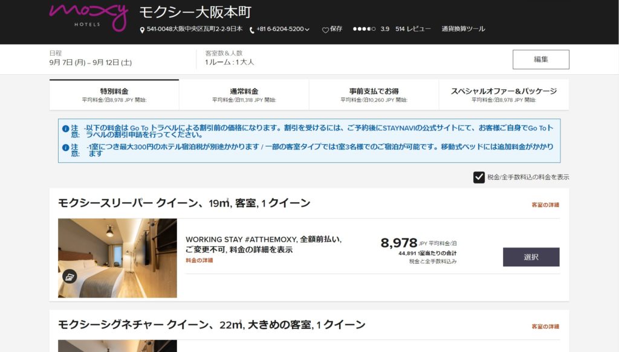Image resolution: width=619 pixels, height=352 pixels.
Task: Open 客室の詳細 link for Sleeper Queen
Action: (545, 205)
